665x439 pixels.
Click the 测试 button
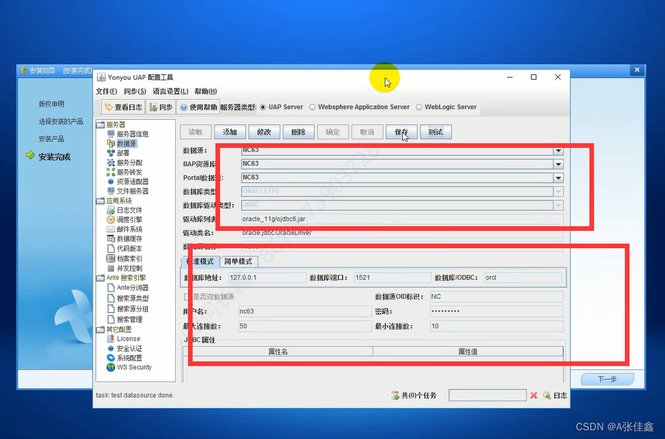coord(436,132)
